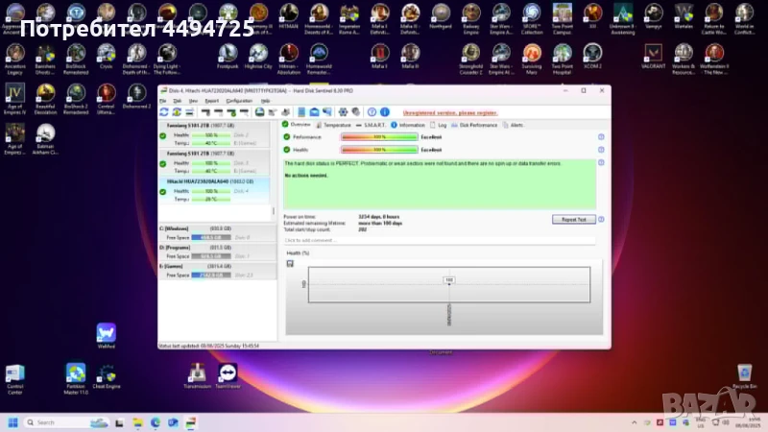Click the Windows Start button in the taskbar
Image resolution: width=768 pixels, height=432 pixels.
click(x=14, y=422)
